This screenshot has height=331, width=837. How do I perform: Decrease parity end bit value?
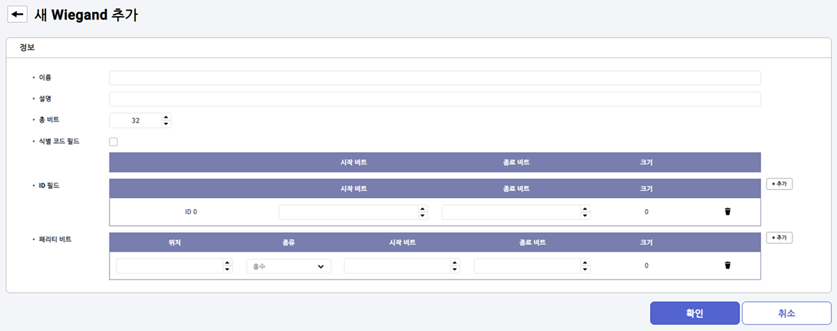585,269
